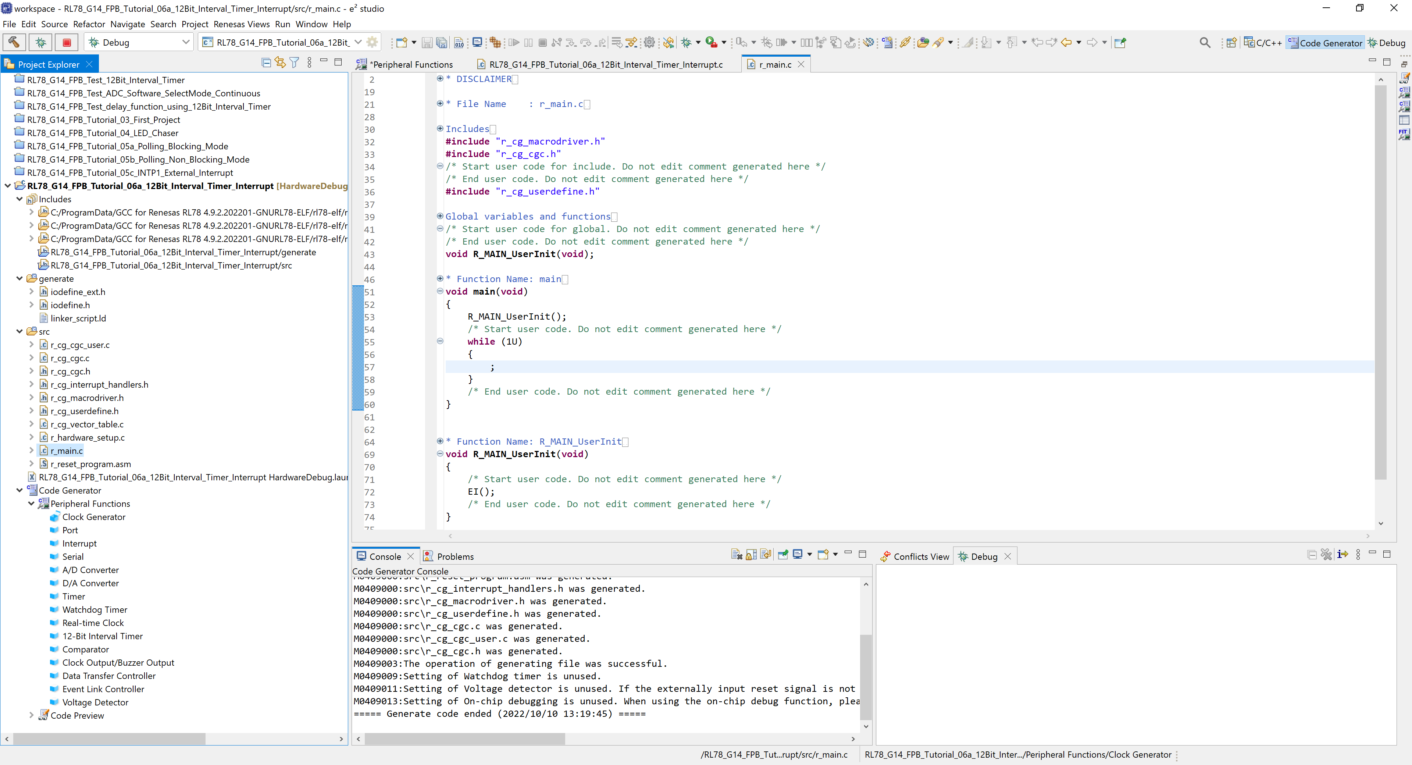Viewport: 1412px width, 765px height.
Task: Open the File menu
Action: click(x=9, y=24)
